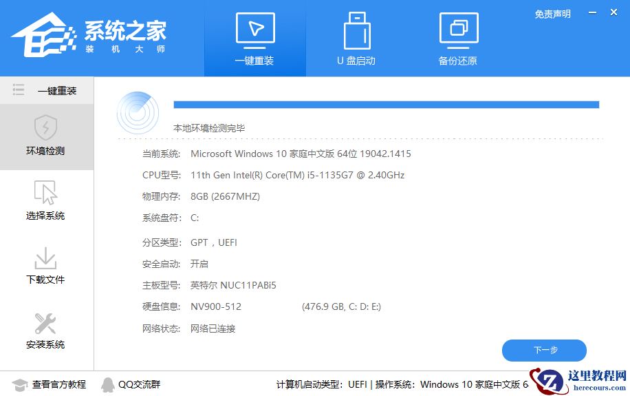This screenshot has width=630, height=396.
Task: Click the graduation cap tutorial icon
Action: click(20, 385)
